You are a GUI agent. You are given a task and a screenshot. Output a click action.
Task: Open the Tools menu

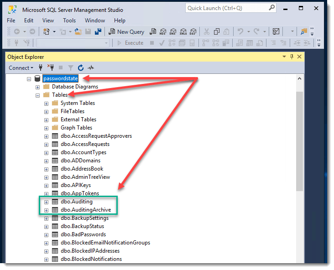tap(69, 21)
